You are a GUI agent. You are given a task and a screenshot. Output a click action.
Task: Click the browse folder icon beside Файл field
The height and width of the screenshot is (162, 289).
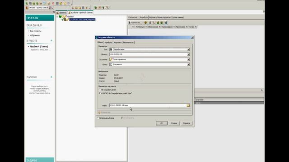[188, 105]
